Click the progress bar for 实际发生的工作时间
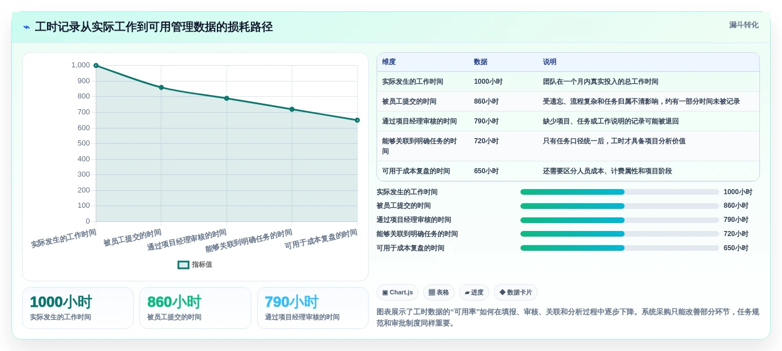 619,192
